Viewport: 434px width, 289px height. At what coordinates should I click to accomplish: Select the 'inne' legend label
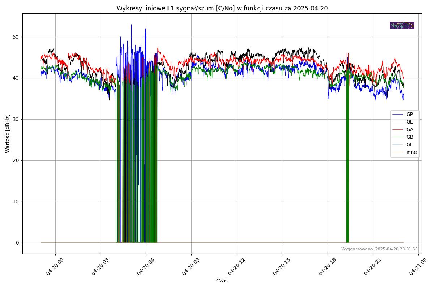[x=412, y=152]
